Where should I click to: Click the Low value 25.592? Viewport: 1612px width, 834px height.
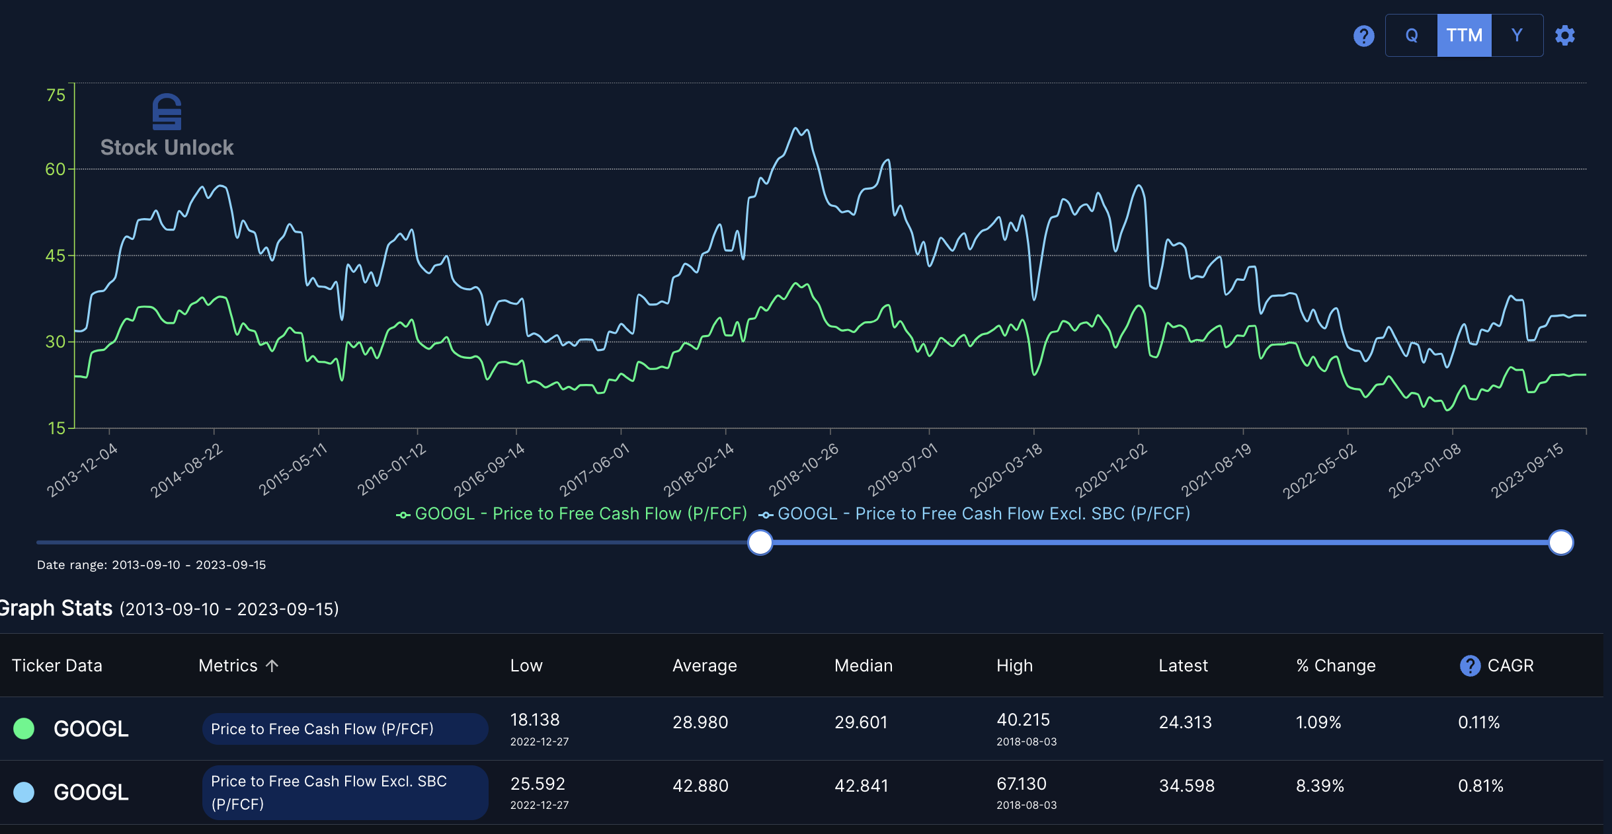(x=538, y=784)
